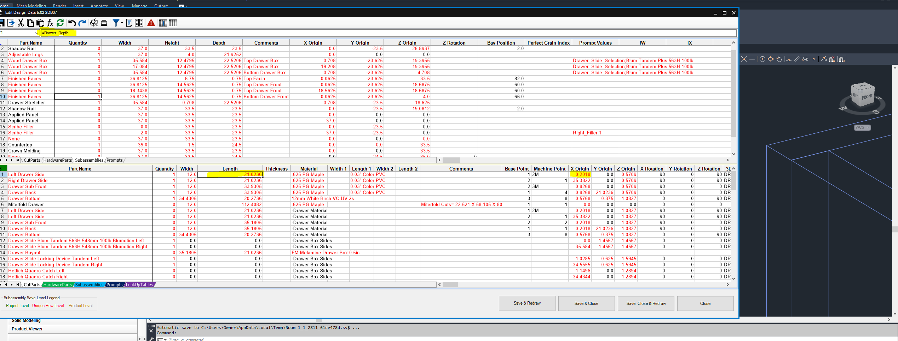This screenshot has height=341, width=898.
Task: Click the find and replace binoculars icon
Action: [94, 23]
